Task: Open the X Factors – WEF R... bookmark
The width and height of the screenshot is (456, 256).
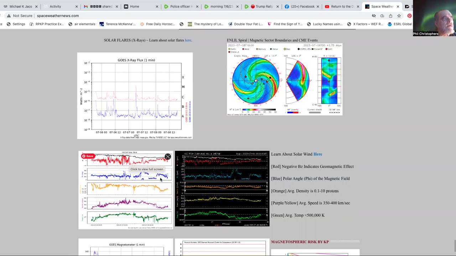Action: tap(364, 24)
